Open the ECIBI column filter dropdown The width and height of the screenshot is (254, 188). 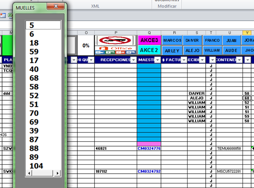(202, 60)
